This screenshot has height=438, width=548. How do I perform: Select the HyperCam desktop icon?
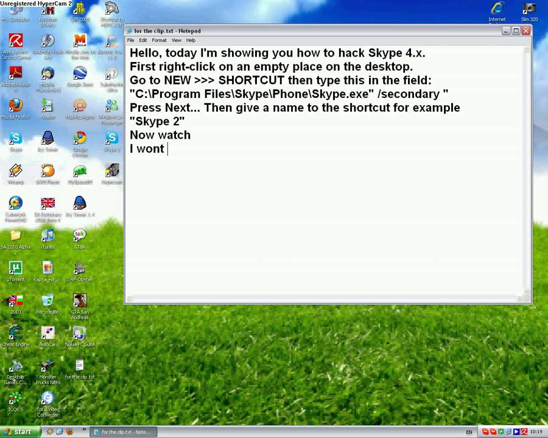tap(112, 174)
